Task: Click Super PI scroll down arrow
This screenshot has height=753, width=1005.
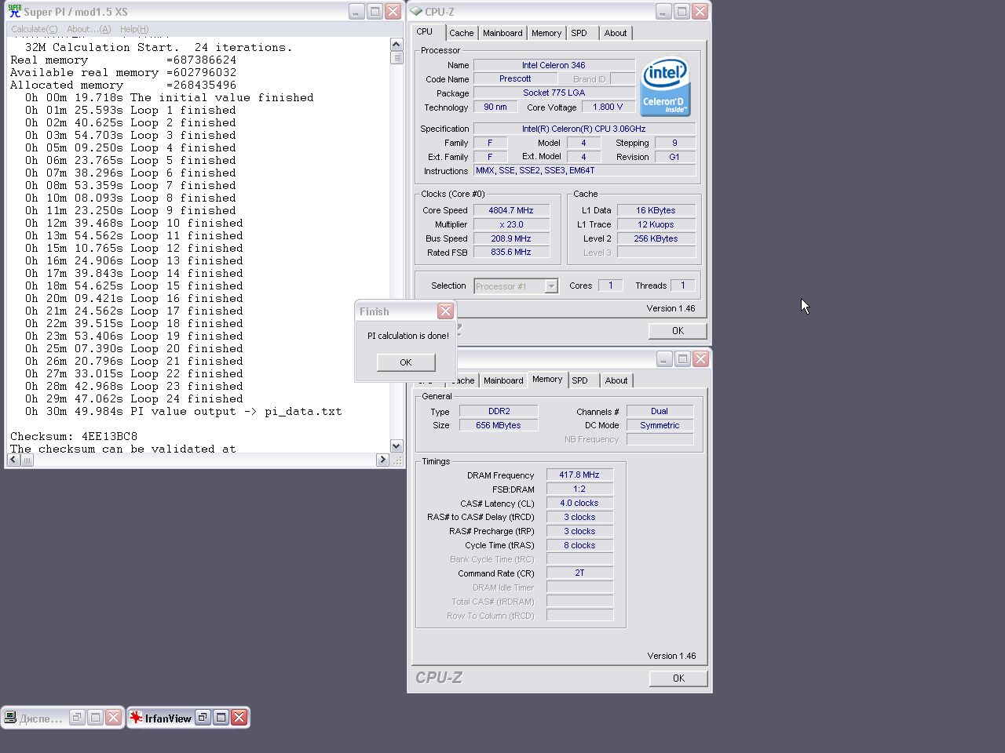Action: point(397,446)
